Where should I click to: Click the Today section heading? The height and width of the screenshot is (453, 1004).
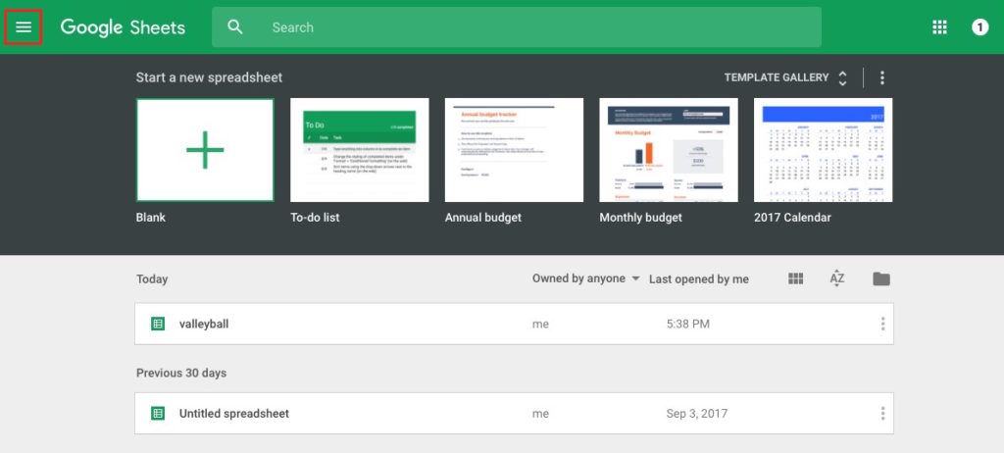tap(152, 279)
